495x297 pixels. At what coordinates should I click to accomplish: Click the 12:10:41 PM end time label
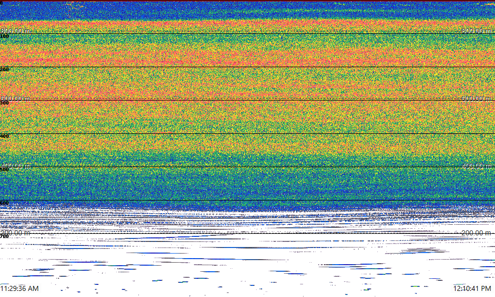[x=472, y=288]
